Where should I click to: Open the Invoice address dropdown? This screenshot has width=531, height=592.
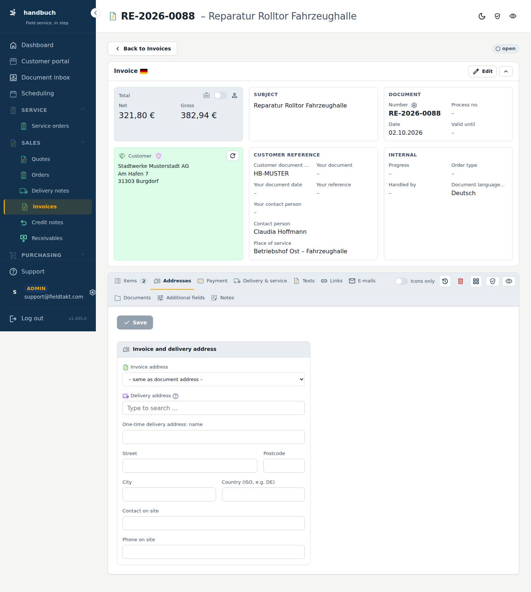[214, 379]
